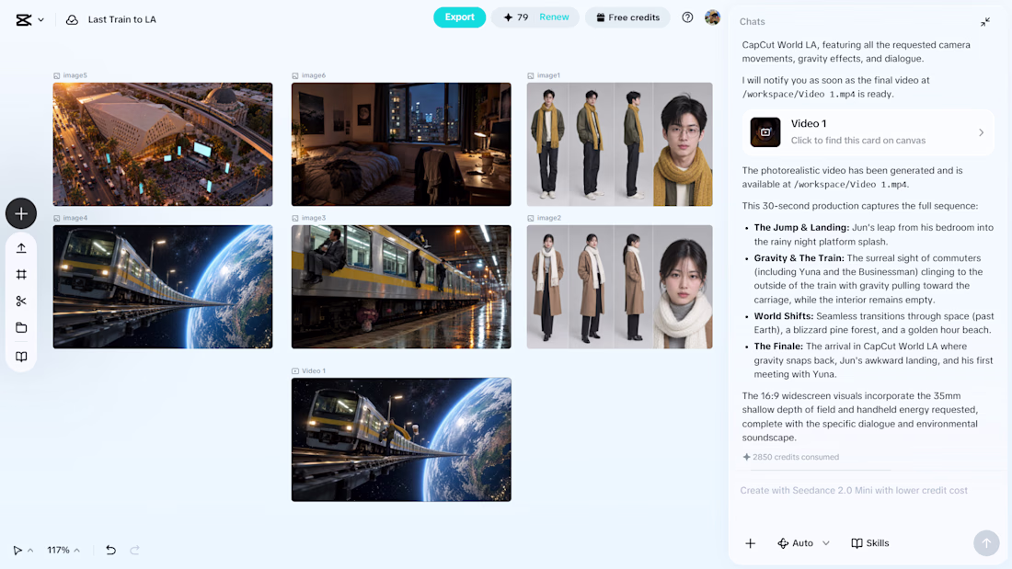The width and height of the screenshot is (1012, 569).
Task: Click the add plus button in left toolbar
Action: coord(21,213)
